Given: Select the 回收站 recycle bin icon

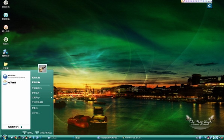Looking at the screenshot, I should point(6,41).
